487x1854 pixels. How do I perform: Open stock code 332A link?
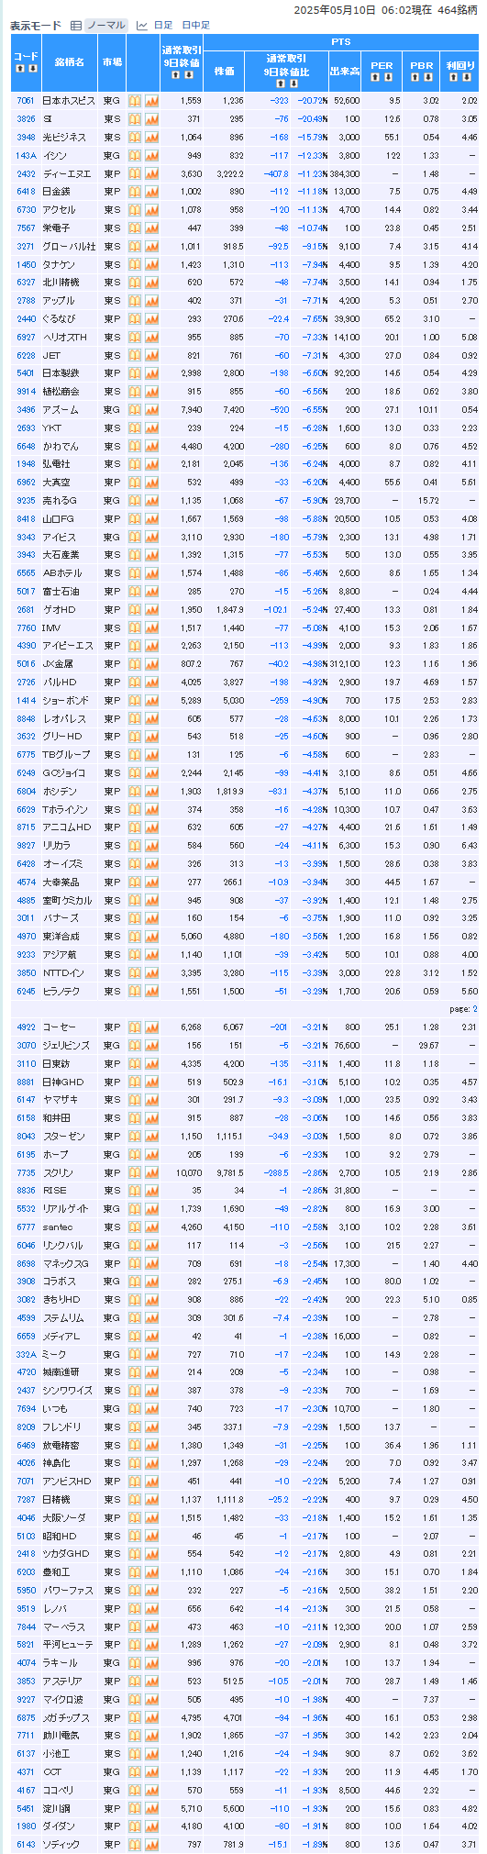26,1354
